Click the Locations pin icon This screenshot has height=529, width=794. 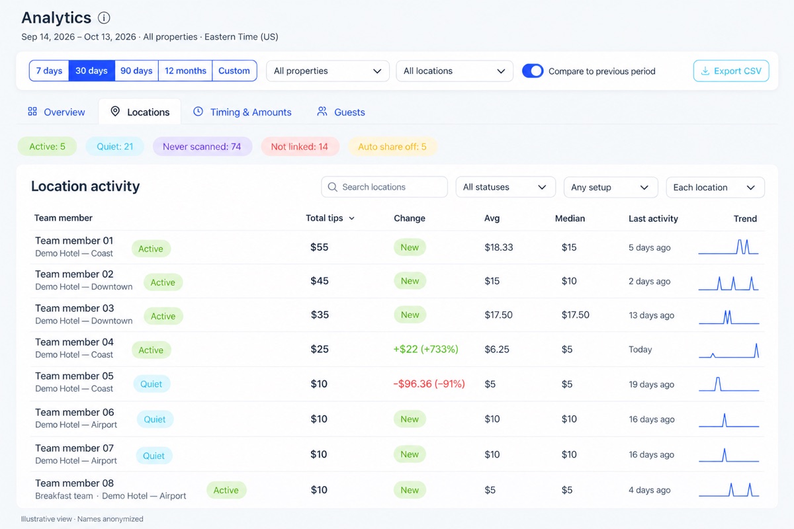[115, 112]
